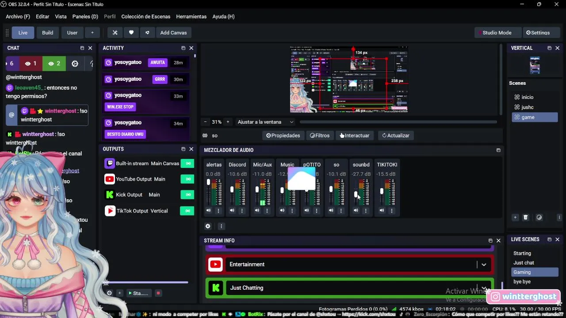Zoom out the preview with the minus button
Viewport: 566px width, 318px height.
[x=205, y=122]
